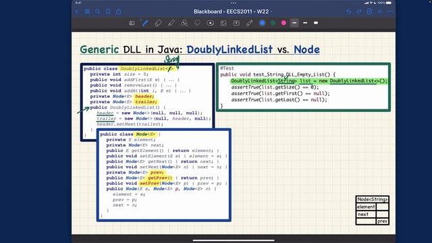Tap the Wi-Fi status icon
This screenshot has height=243, width=432.
(371, 3)
